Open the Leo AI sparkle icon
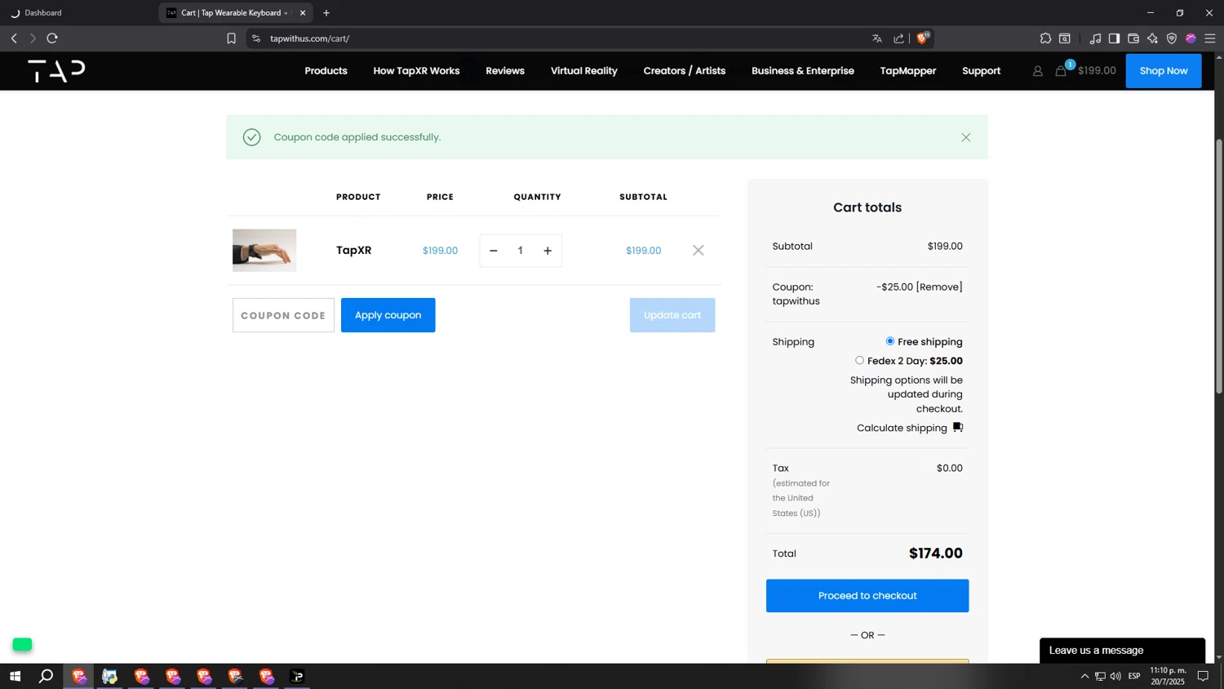Screen dimensions: 1224x689 pos(1152,38)
